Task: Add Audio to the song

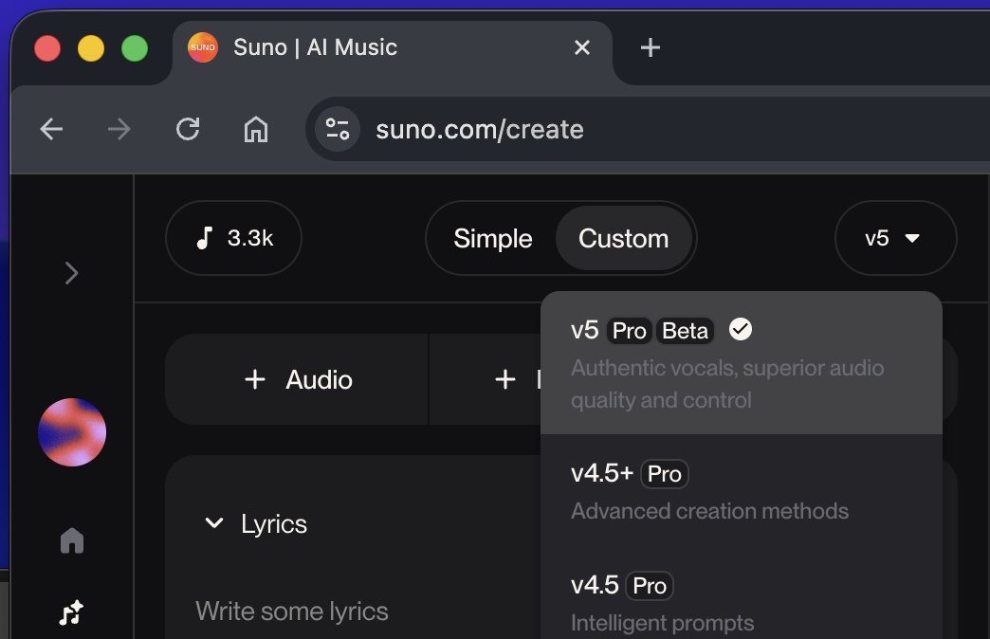Action: [298, 380]
